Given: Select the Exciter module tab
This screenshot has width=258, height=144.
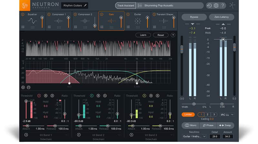Looking at the screenshot, I should [138, 21].
